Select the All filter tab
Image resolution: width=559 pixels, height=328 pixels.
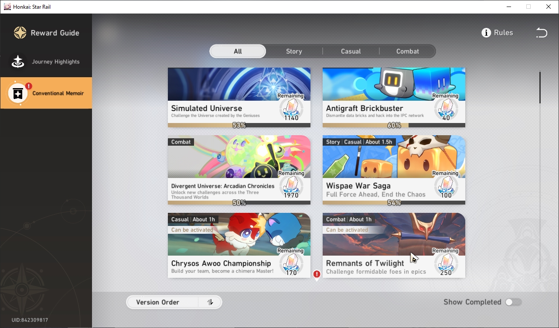pyautogui.click(x=238, y=51)
